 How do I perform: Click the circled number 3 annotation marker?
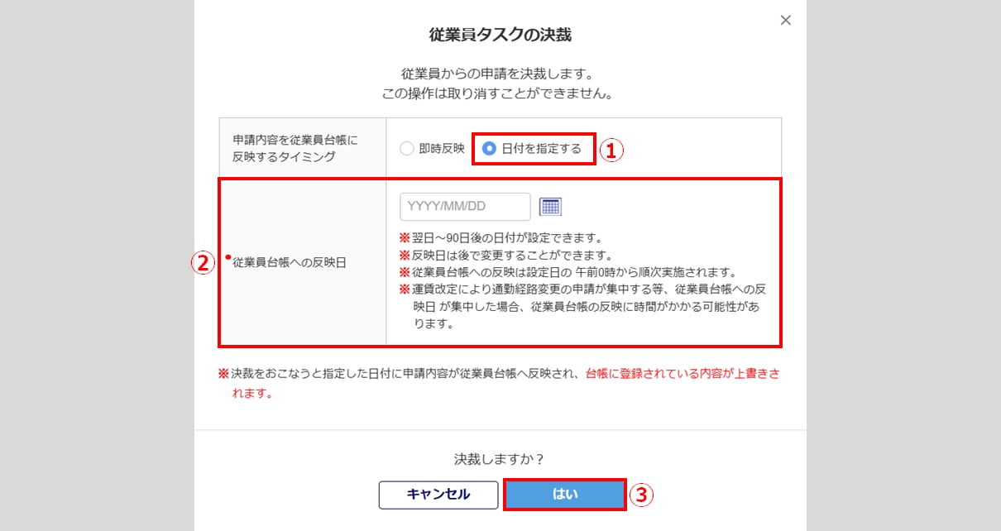642,495
